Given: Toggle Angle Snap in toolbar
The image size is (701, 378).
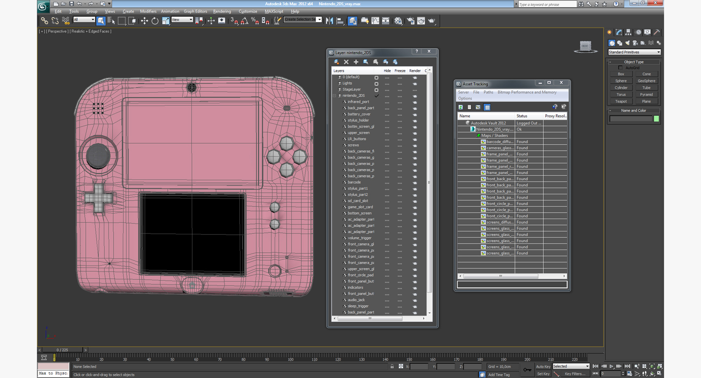Looking at the screenshot, I should click(x=244, y=21).
